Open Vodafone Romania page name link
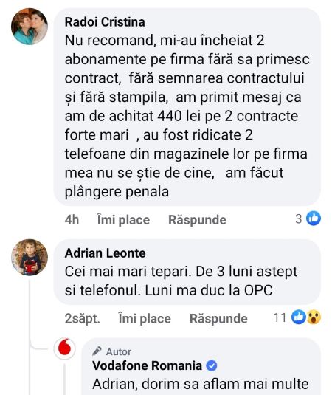 (147, 365)
